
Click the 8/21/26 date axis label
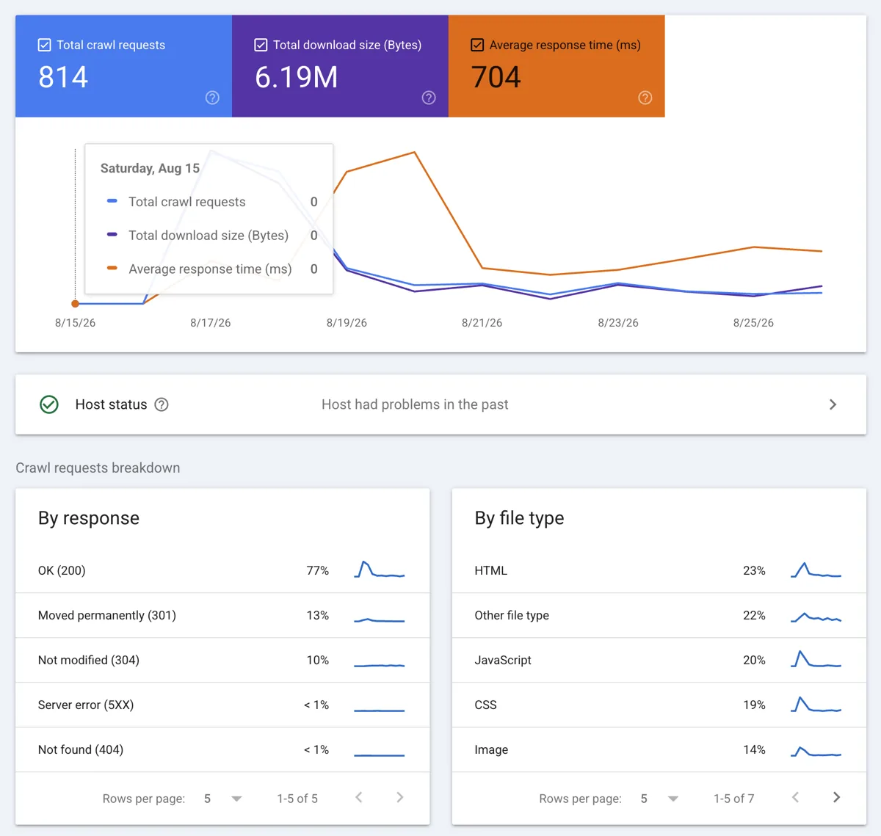pyautogui.click(x=482, y=323)
